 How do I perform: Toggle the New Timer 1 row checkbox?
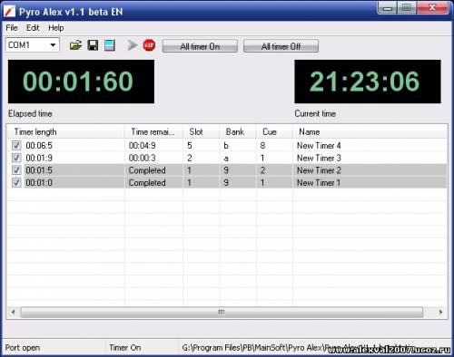pyautogui.click(x=16, y=183)
